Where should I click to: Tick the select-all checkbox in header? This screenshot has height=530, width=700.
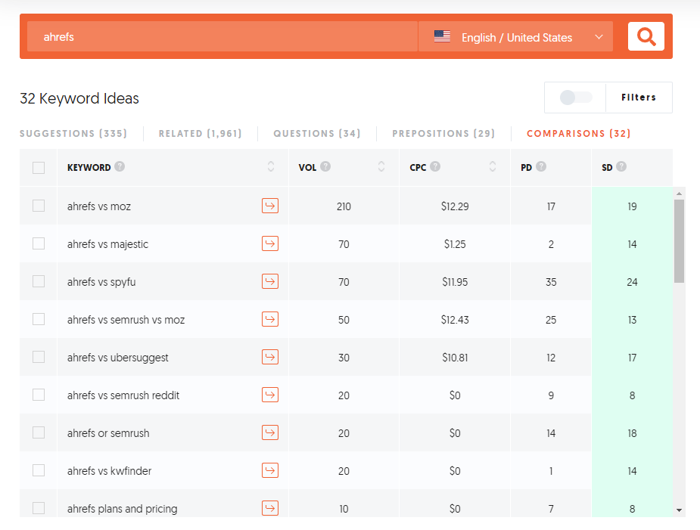39,168
